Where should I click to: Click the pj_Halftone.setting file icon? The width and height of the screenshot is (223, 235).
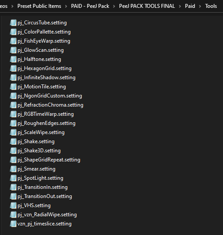13,59
